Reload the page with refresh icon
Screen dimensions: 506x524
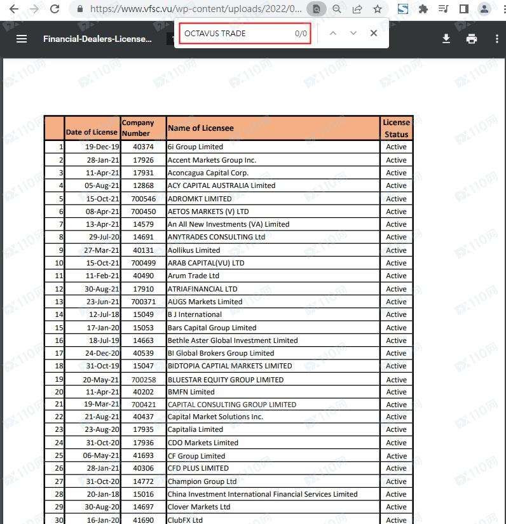[55, 10]
